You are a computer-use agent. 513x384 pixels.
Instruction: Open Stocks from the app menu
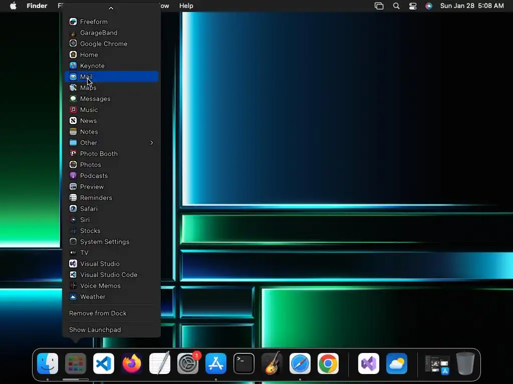coord(111,230)
